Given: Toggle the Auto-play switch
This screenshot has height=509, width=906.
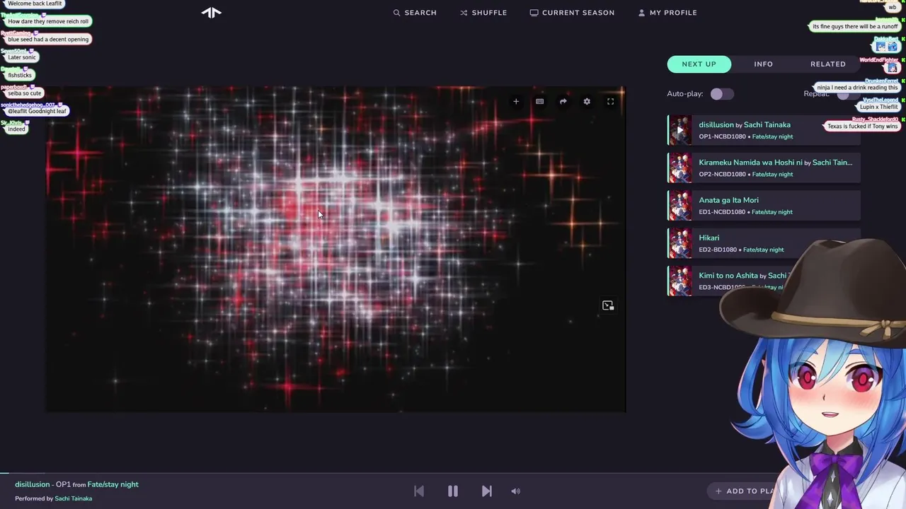Looking at the screenshot, I should point(722,94).
